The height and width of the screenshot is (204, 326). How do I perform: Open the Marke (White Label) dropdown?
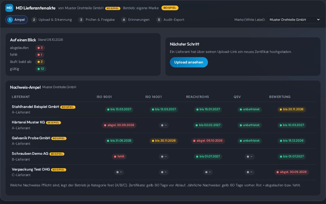point(294,20)
